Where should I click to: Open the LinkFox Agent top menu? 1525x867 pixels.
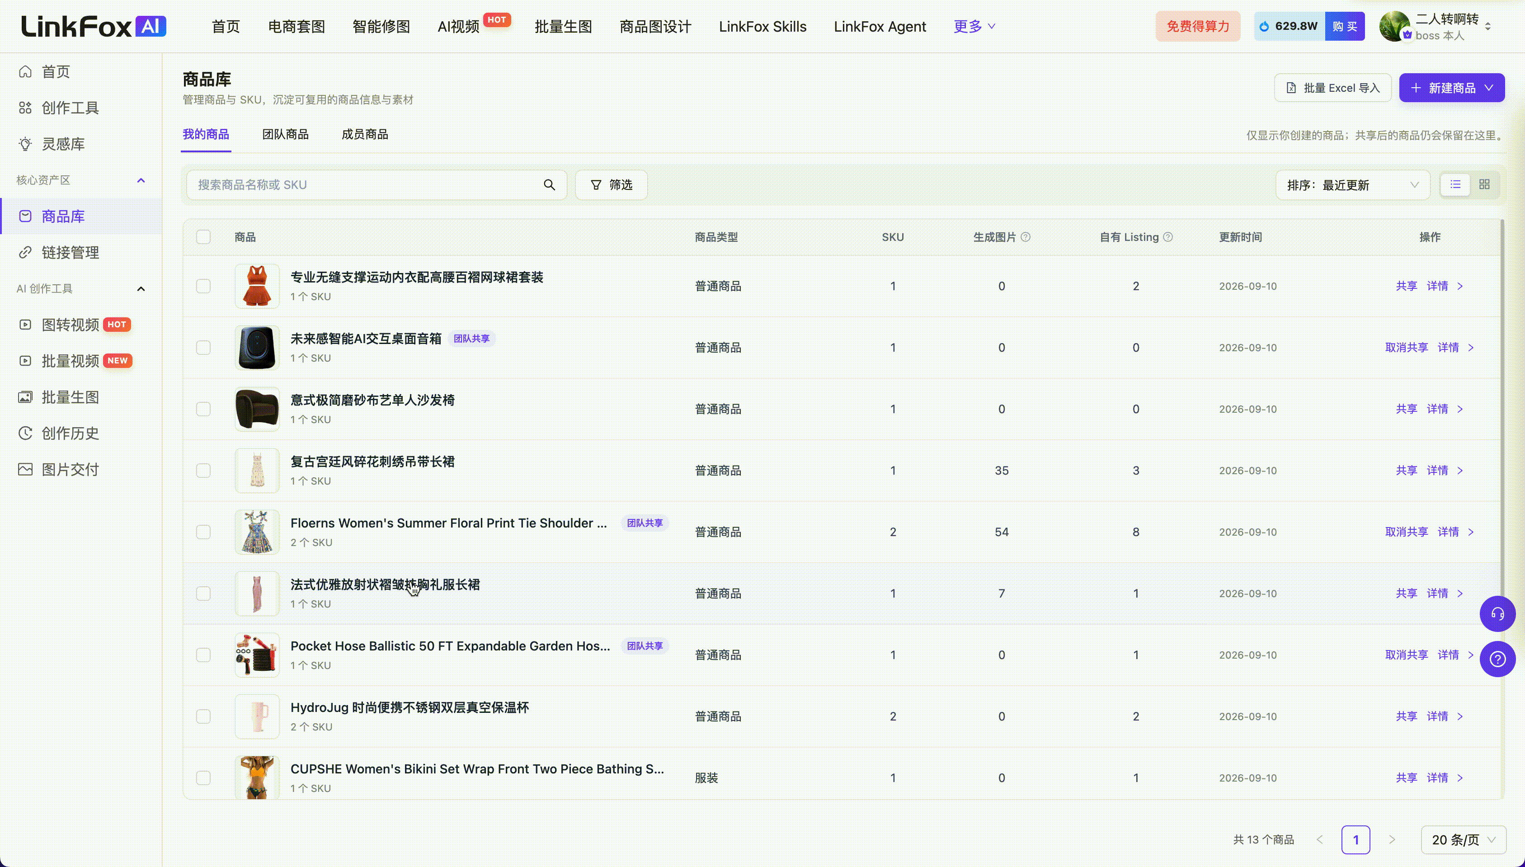pos(880,27)
